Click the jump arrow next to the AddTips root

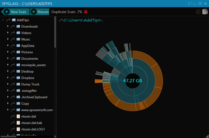[x=8, y=20]
